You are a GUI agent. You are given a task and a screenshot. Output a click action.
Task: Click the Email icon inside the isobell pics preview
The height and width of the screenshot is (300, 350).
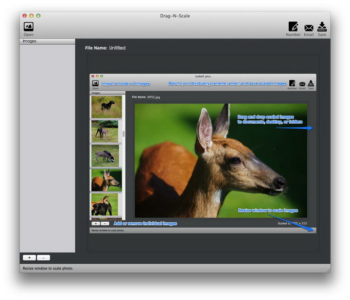click(x=302, y=84)
